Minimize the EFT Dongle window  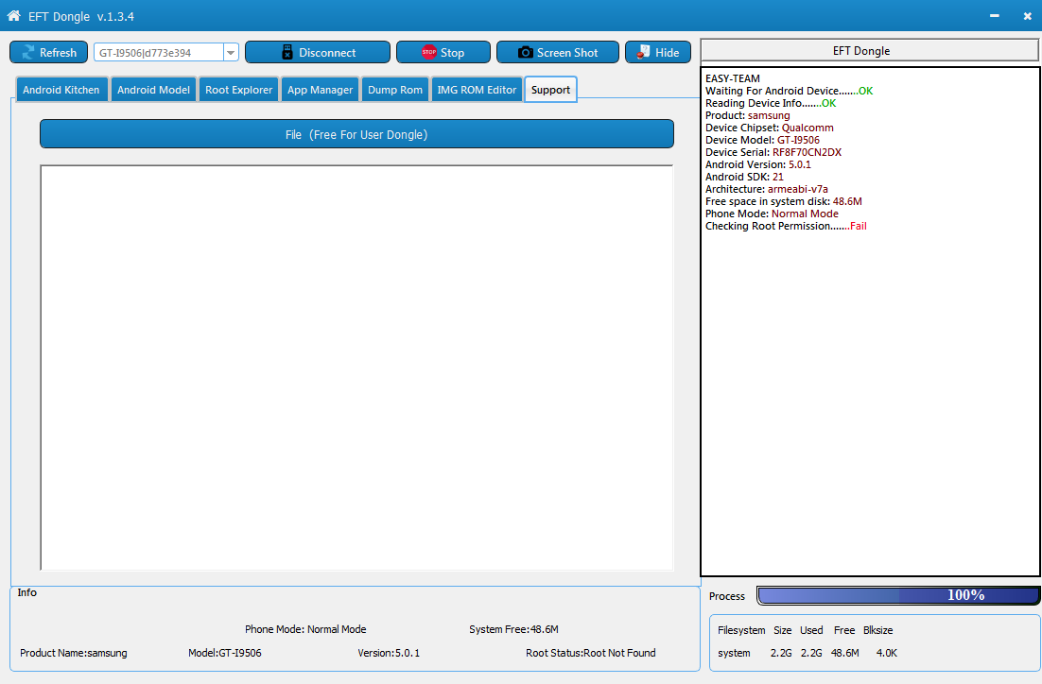(994, 16)
